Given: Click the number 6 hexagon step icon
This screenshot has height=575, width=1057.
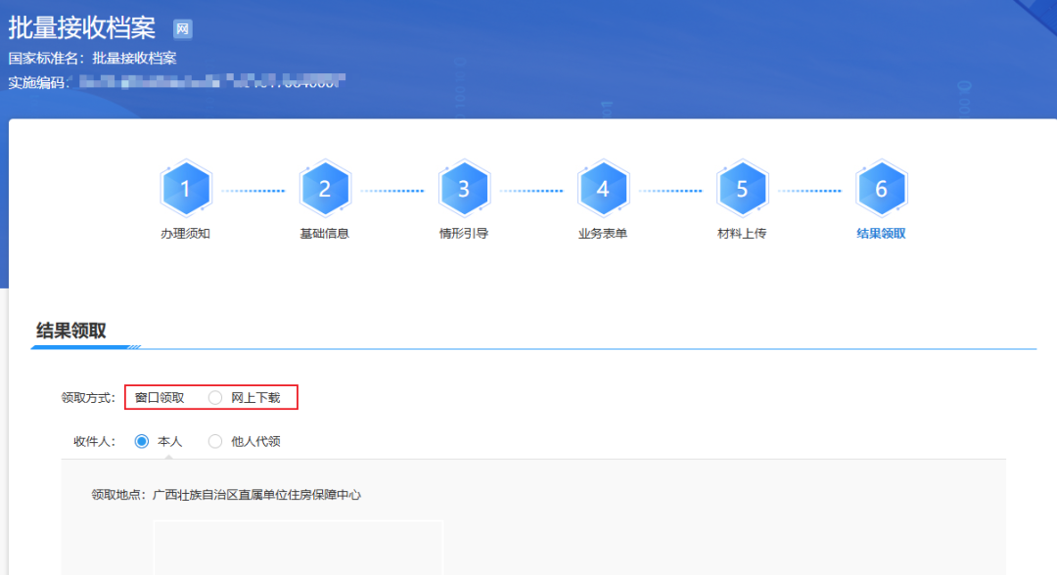Looking at the screenshot, I should [881, 189].
